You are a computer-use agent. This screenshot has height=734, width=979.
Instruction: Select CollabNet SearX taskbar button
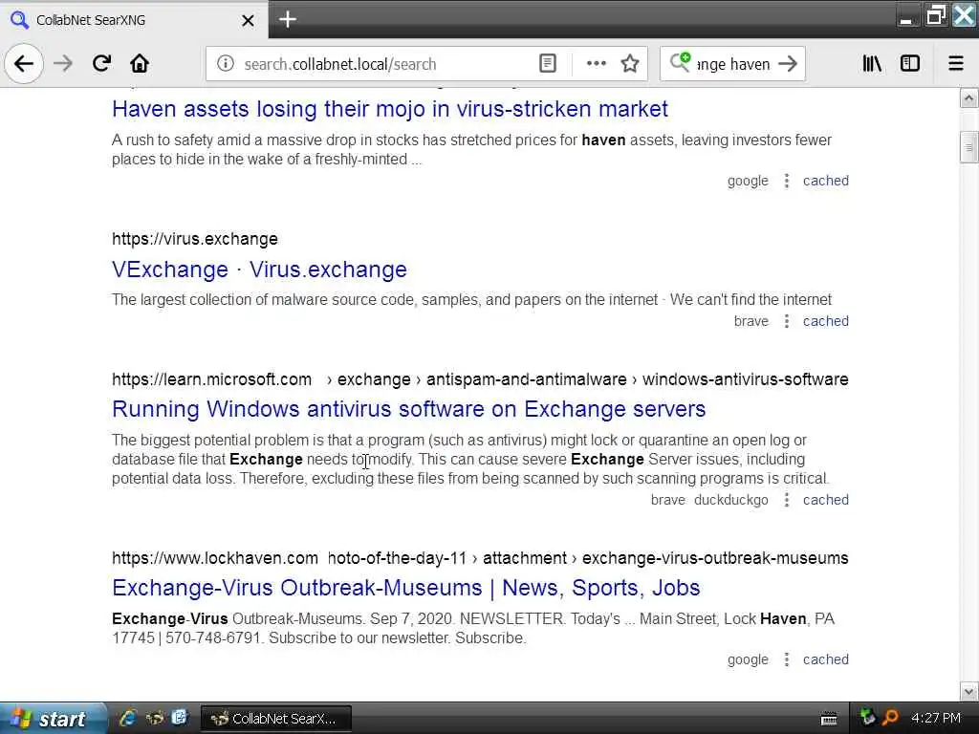click(x=275, y=719)
